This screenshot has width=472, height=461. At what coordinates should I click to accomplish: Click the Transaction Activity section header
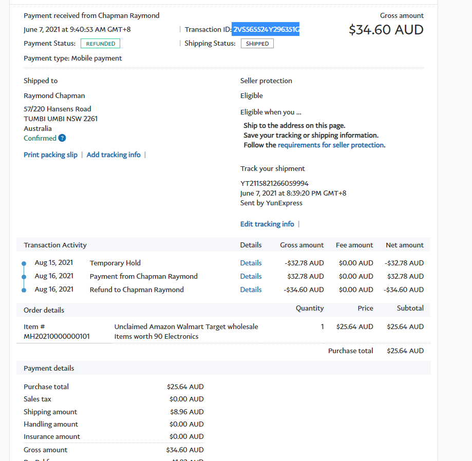coord(55,245)
